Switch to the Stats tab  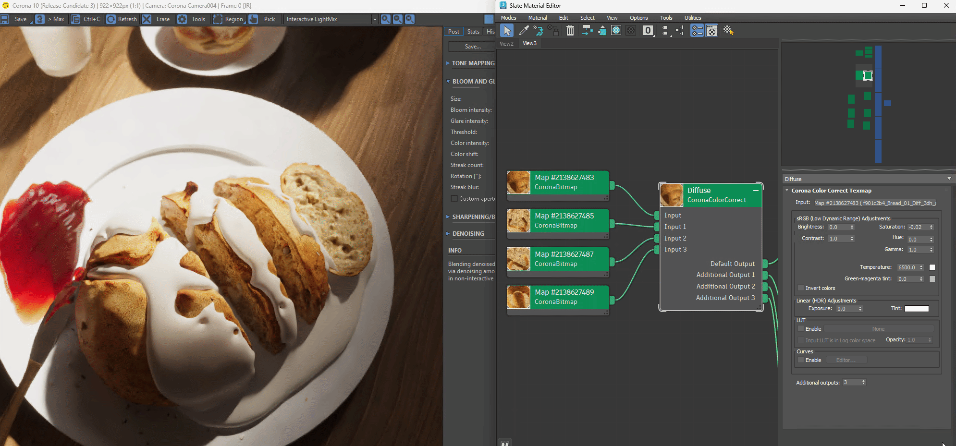coord(473,32)
